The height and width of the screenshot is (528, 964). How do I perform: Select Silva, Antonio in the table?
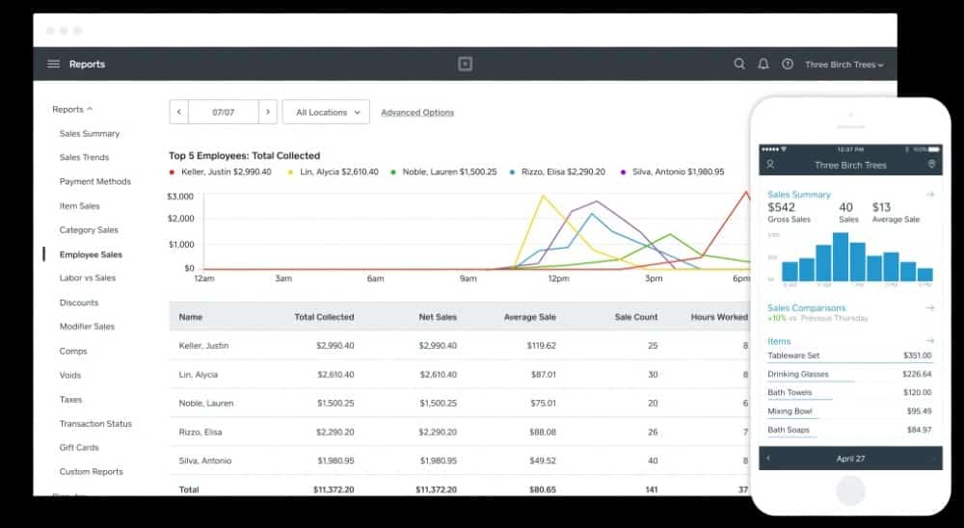pyautogui.click(x=205, y=461)
